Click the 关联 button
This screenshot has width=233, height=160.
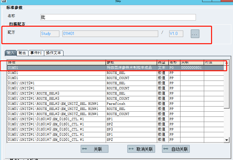click(94, 149)
